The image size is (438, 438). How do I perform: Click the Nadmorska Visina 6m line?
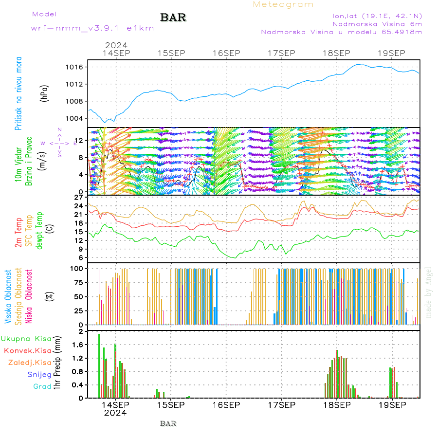tap(377, 24)
